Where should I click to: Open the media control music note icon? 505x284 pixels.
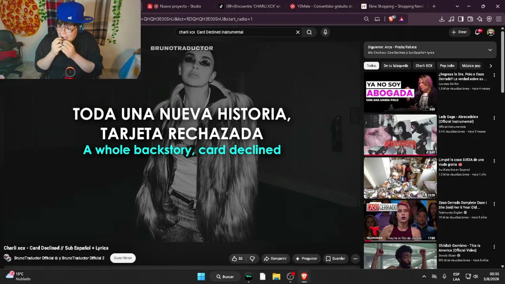451,19
